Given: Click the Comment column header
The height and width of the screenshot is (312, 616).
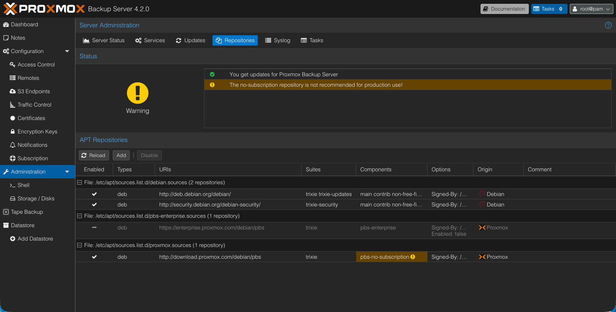Looking at the screenshot, I should pos(569,170).
